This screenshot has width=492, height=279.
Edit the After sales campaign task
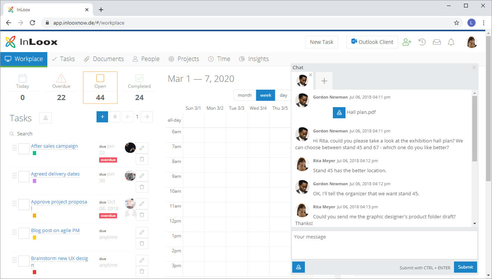click(x=142, y=148)
